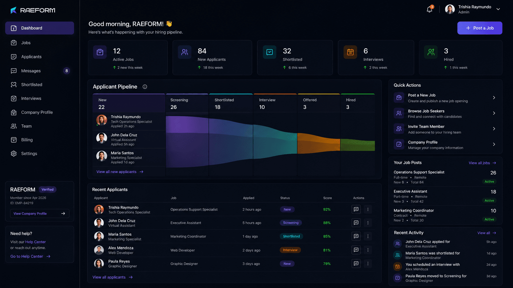Open more options for Alex Mendoza row
Screen dimensions: 513x288
[x=368, y=250]
